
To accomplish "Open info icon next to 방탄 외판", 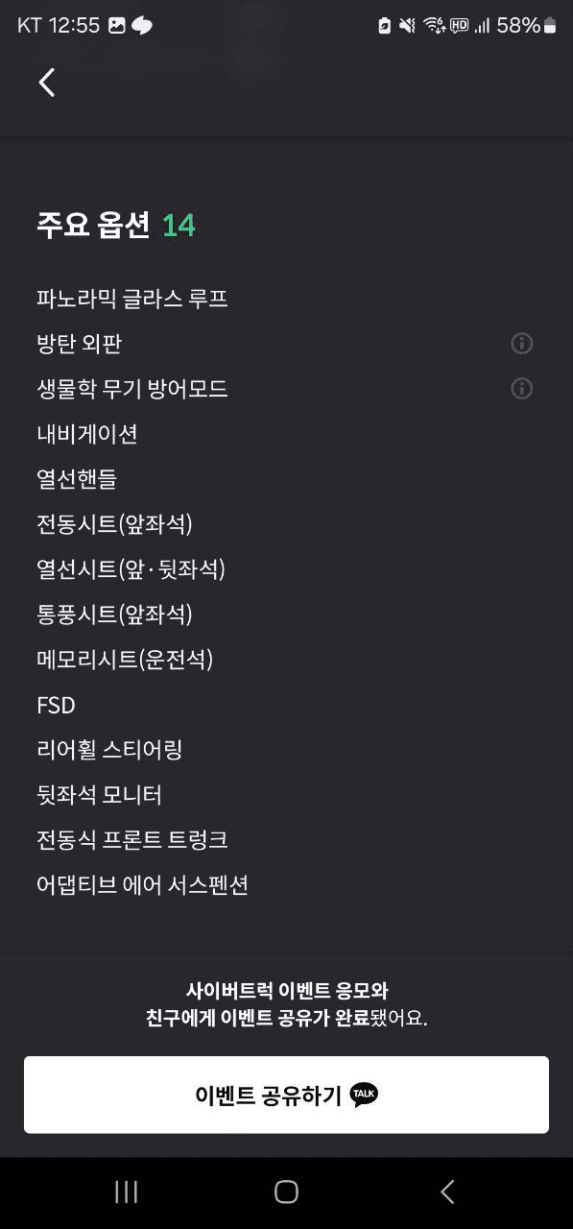I will (x=521, y=344).
